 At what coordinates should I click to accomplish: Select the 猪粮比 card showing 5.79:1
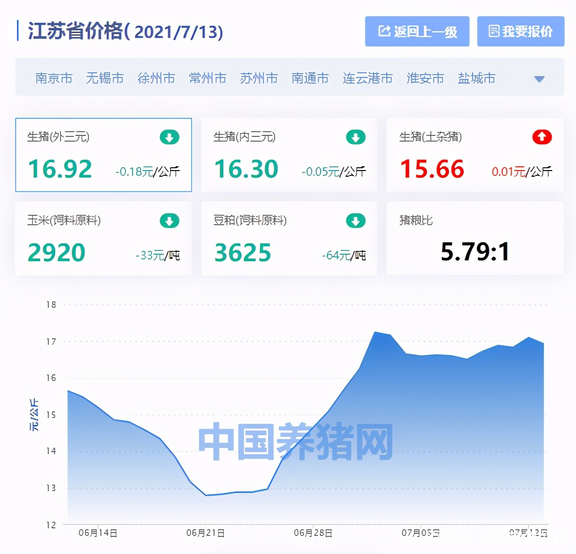[474, 238]
